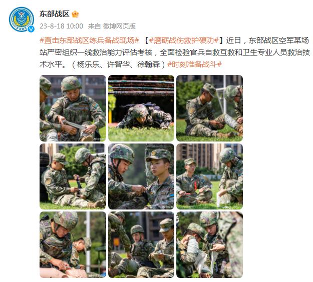Open center photo of two soldiers close-up
This screenshot has height=282, width=313.
141,176
